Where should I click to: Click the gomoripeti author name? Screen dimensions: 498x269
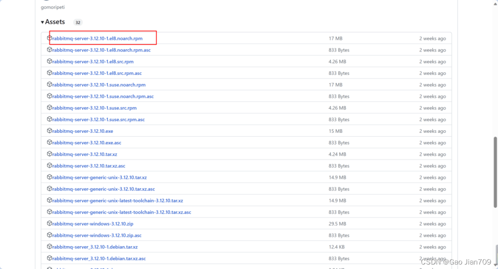(x=53, y=7)
